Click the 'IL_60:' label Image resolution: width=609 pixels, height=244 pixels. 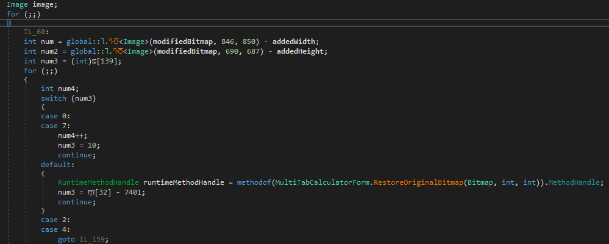[36, 32]
